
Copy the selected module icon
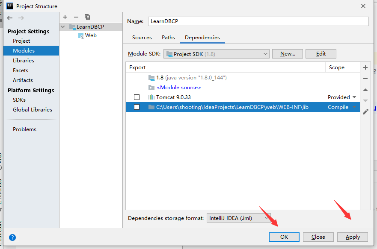coord(87,17)
